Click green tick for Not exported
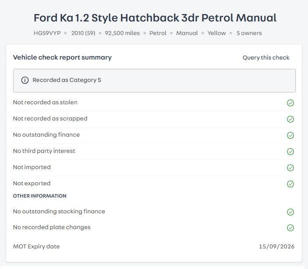This screenshot has height=269, width=308. 290,184
